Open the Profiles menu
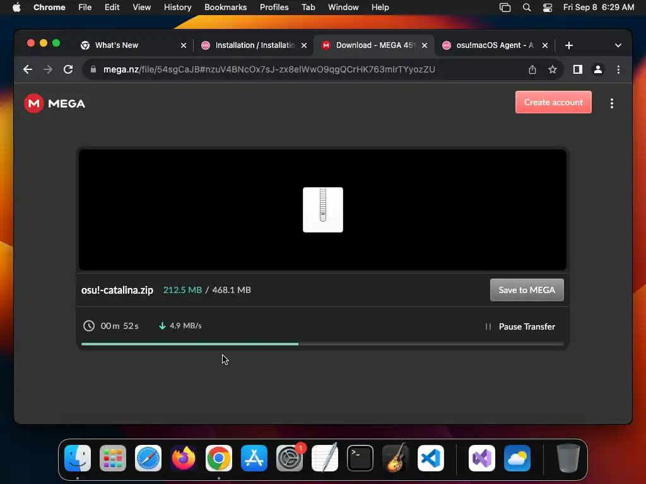This screenshot has height=484, width=646. tap(274, 8)
